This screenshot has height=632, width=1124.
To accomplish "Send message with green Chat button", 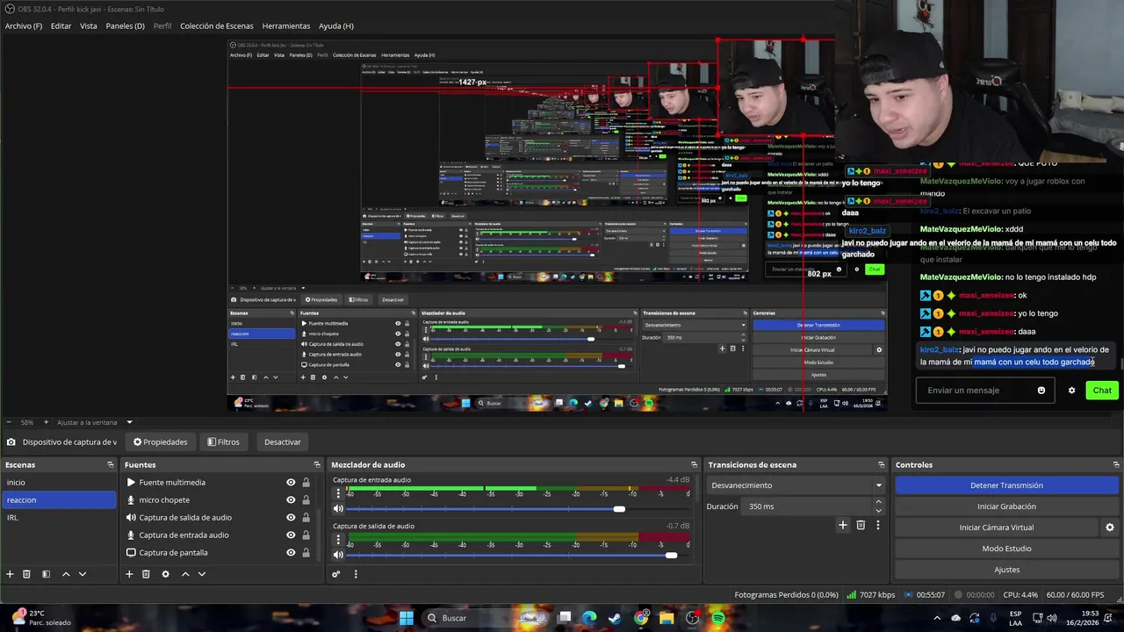I will pyautogui.click(x=1102, y=391).
